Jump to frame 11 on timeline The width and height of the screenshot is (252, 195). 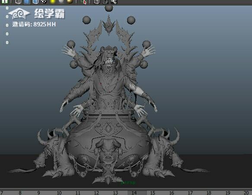click(x=78, y=192)
